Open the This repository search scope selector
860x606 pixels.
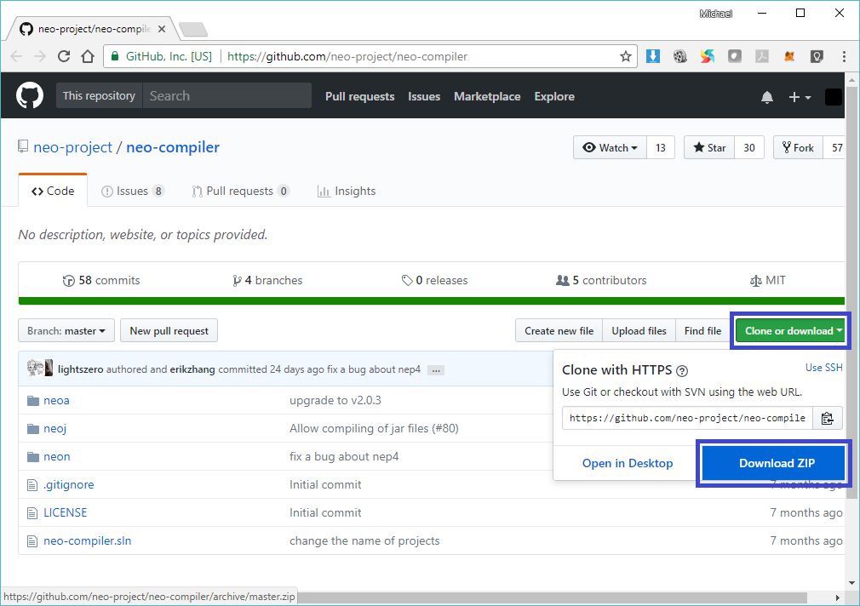click(100, 95)
